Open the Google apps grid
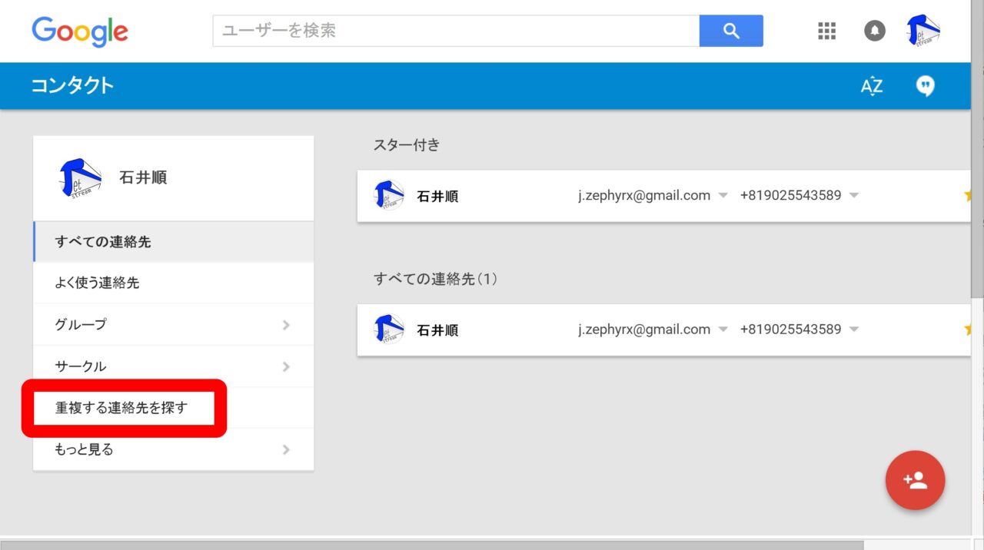This screenshot has height=550, width=984. click(826, 31)
